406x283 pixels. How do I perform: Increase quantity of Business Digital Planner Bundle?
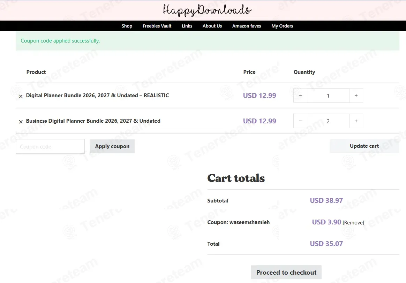coord(356,121)
